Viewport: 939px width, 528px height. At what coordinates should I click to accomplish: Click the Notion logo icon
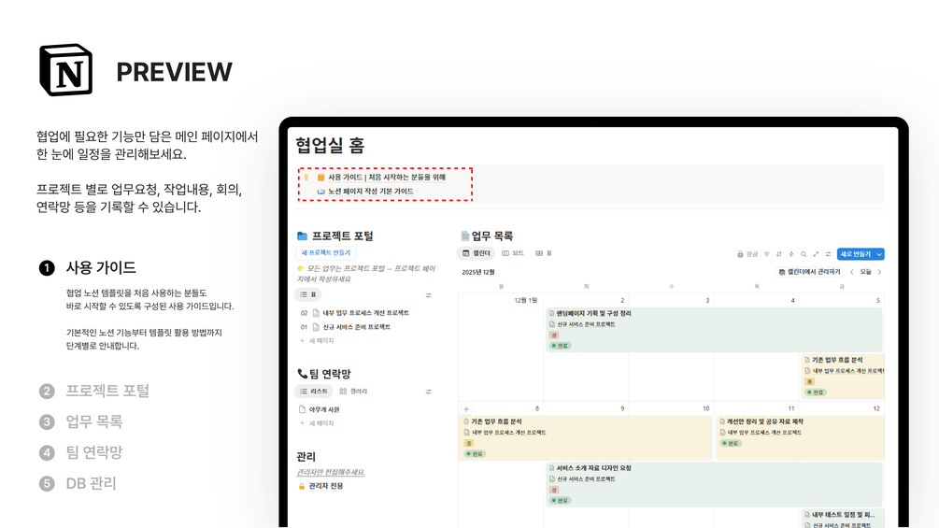[66, 69]
